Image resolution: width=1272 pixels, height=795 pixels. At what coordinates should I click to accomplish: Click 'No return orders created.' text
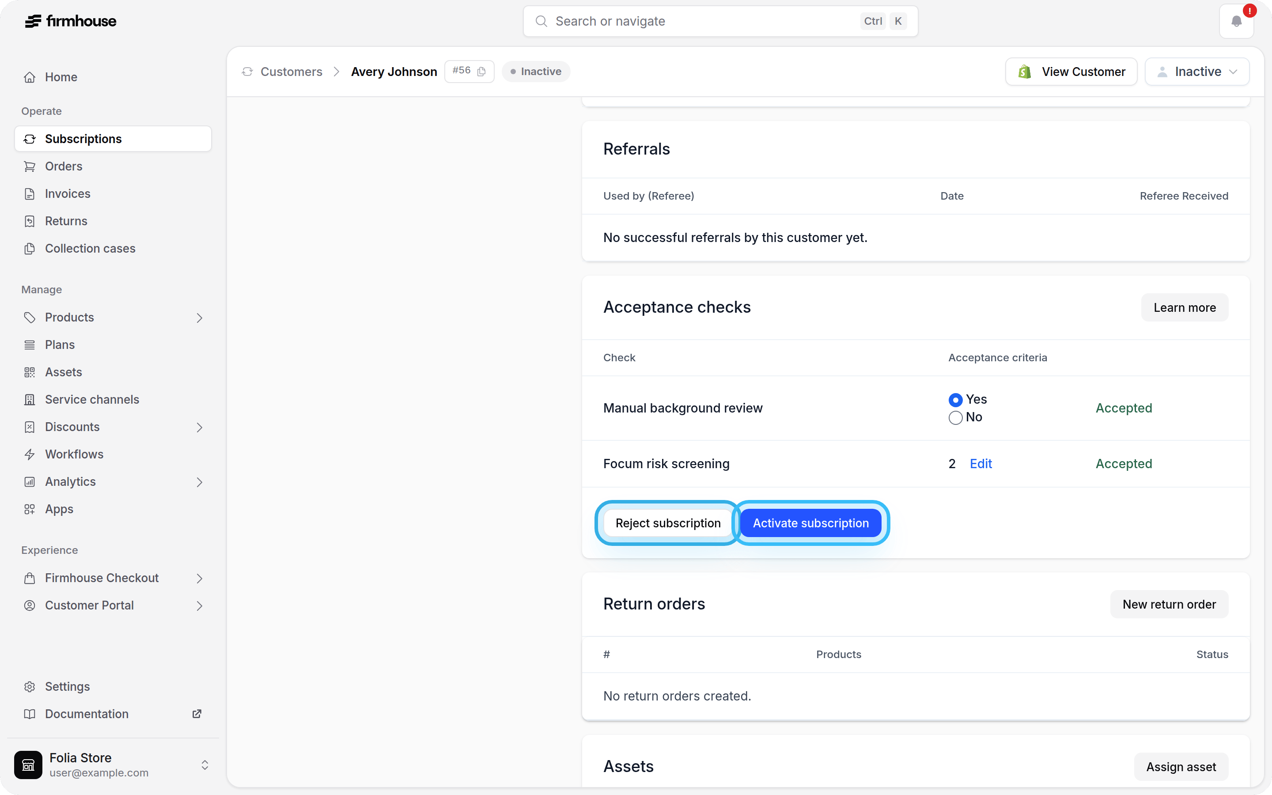click(x=677, y=696)
